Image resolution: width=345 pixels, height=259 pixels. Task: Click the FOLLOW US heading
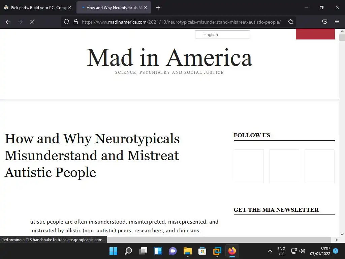coord(252,135)
